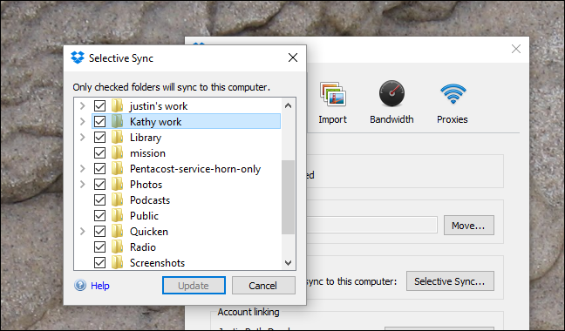
Task: Expand the Photos folder
Action: (x=83, y=184)
